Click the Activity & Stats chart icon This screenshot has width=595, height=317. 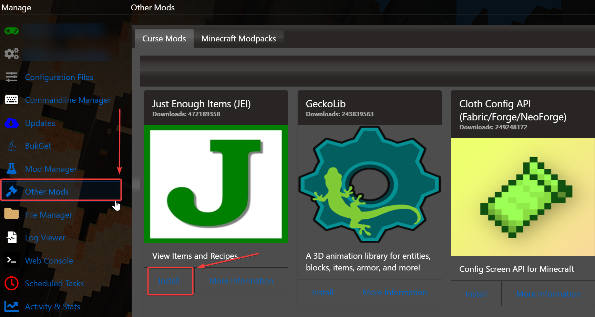click(11, 306)
